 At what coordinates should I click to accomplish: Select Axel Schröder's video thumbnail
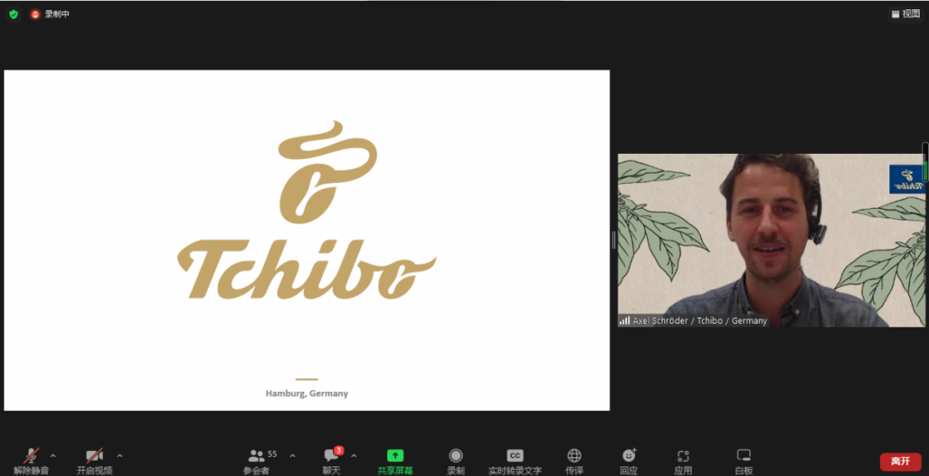(x=771, y=241)
